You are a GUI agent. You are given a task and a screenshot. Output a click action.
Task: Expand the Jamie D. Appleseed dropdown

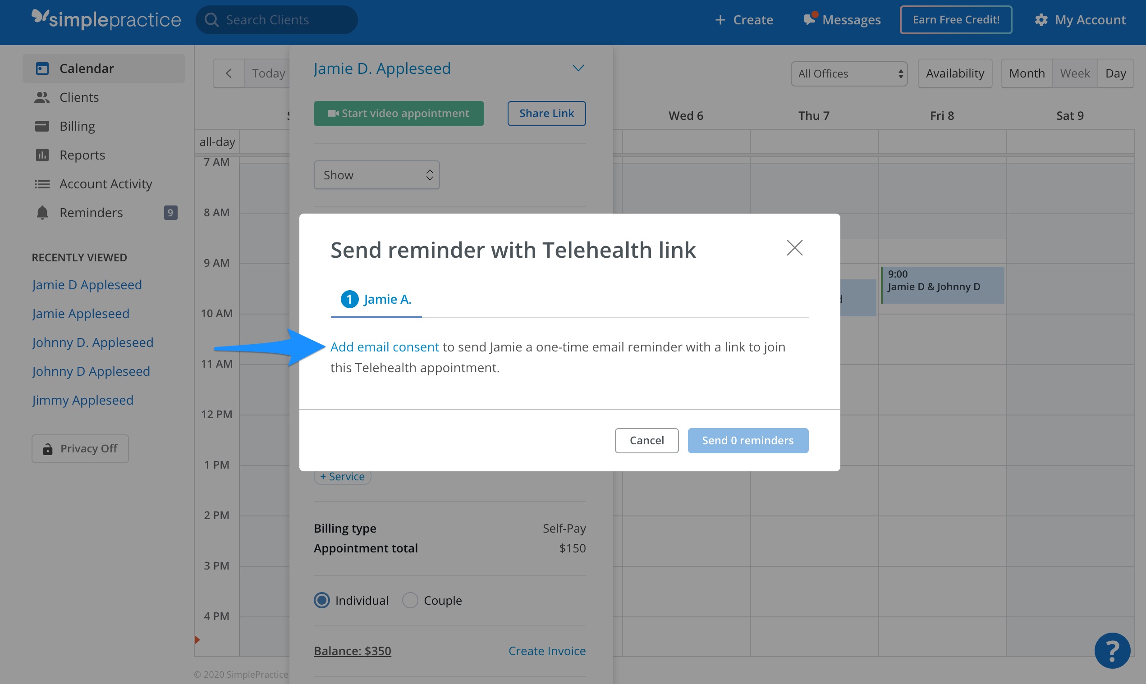(578, 68)
